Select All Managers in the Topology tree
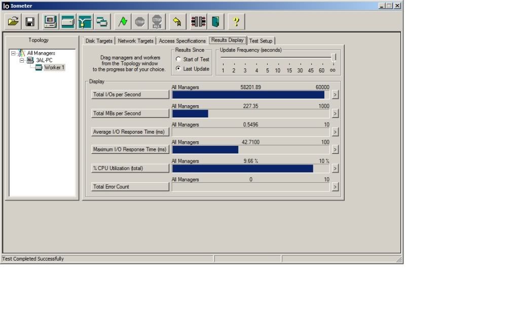The width and height of the screenshot is (519, 324). coord(41,53)
